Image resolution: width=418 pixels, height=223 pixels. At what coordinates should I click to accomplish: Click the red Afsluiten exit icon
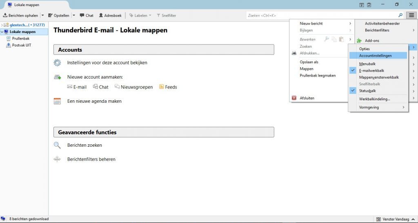click(x=294, y=98)
